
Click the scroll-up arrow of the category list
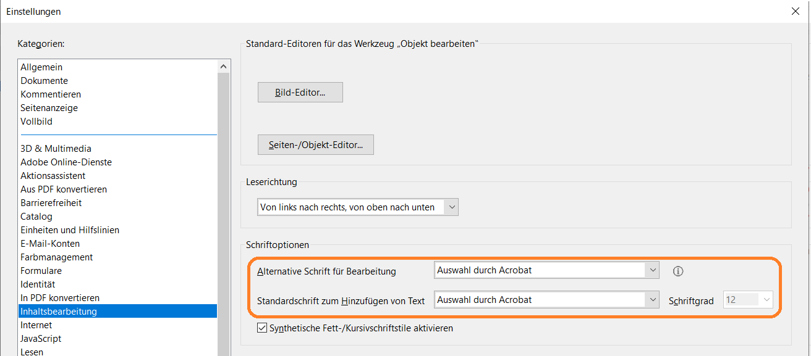pyautogui.click(x=224, y=65)
